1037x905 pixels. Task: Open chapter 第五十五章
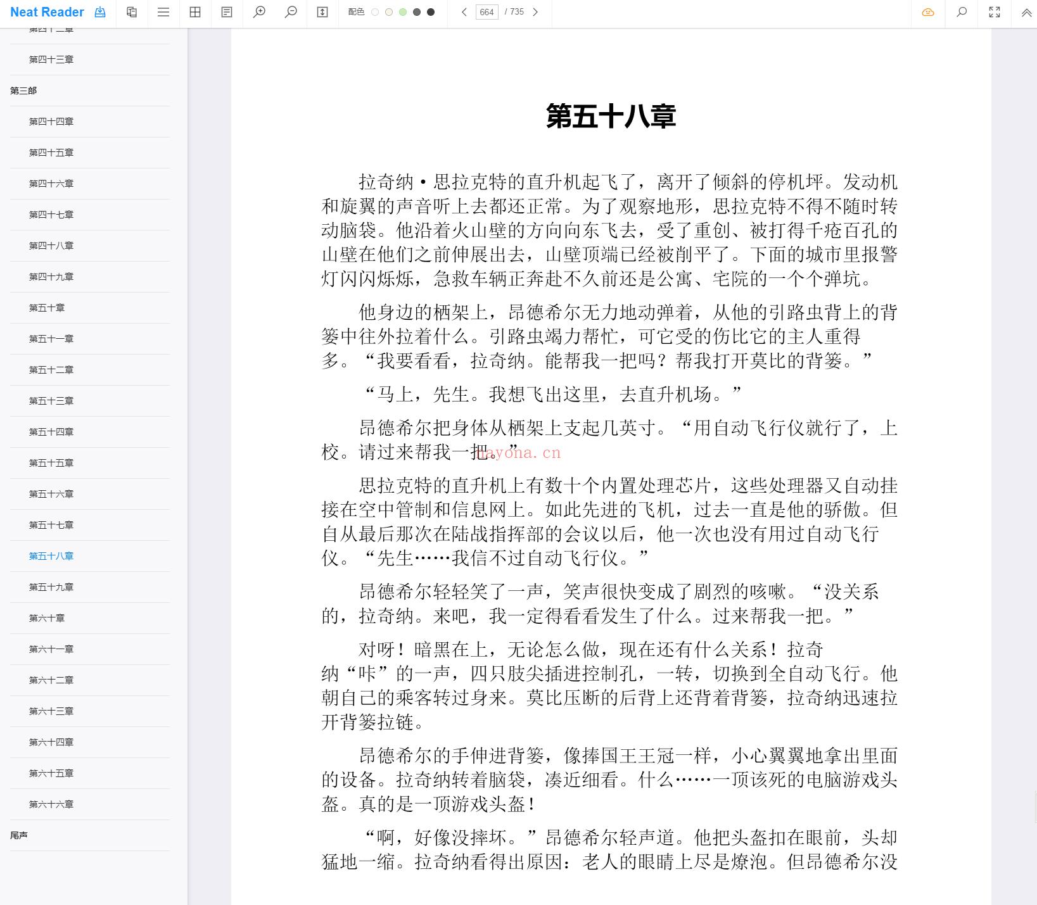tap(51, 463)
